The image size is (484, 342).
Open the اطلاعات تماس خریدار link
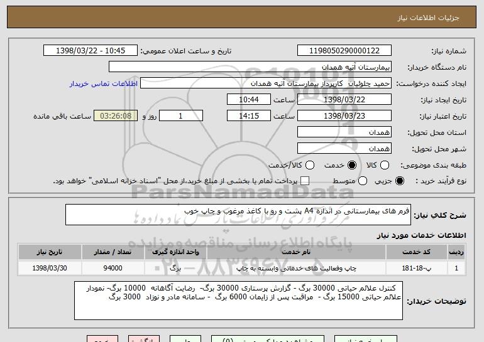[x=104, y=83]
